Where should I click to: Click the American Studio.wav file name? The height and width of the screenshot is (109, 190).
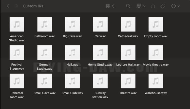17,38
